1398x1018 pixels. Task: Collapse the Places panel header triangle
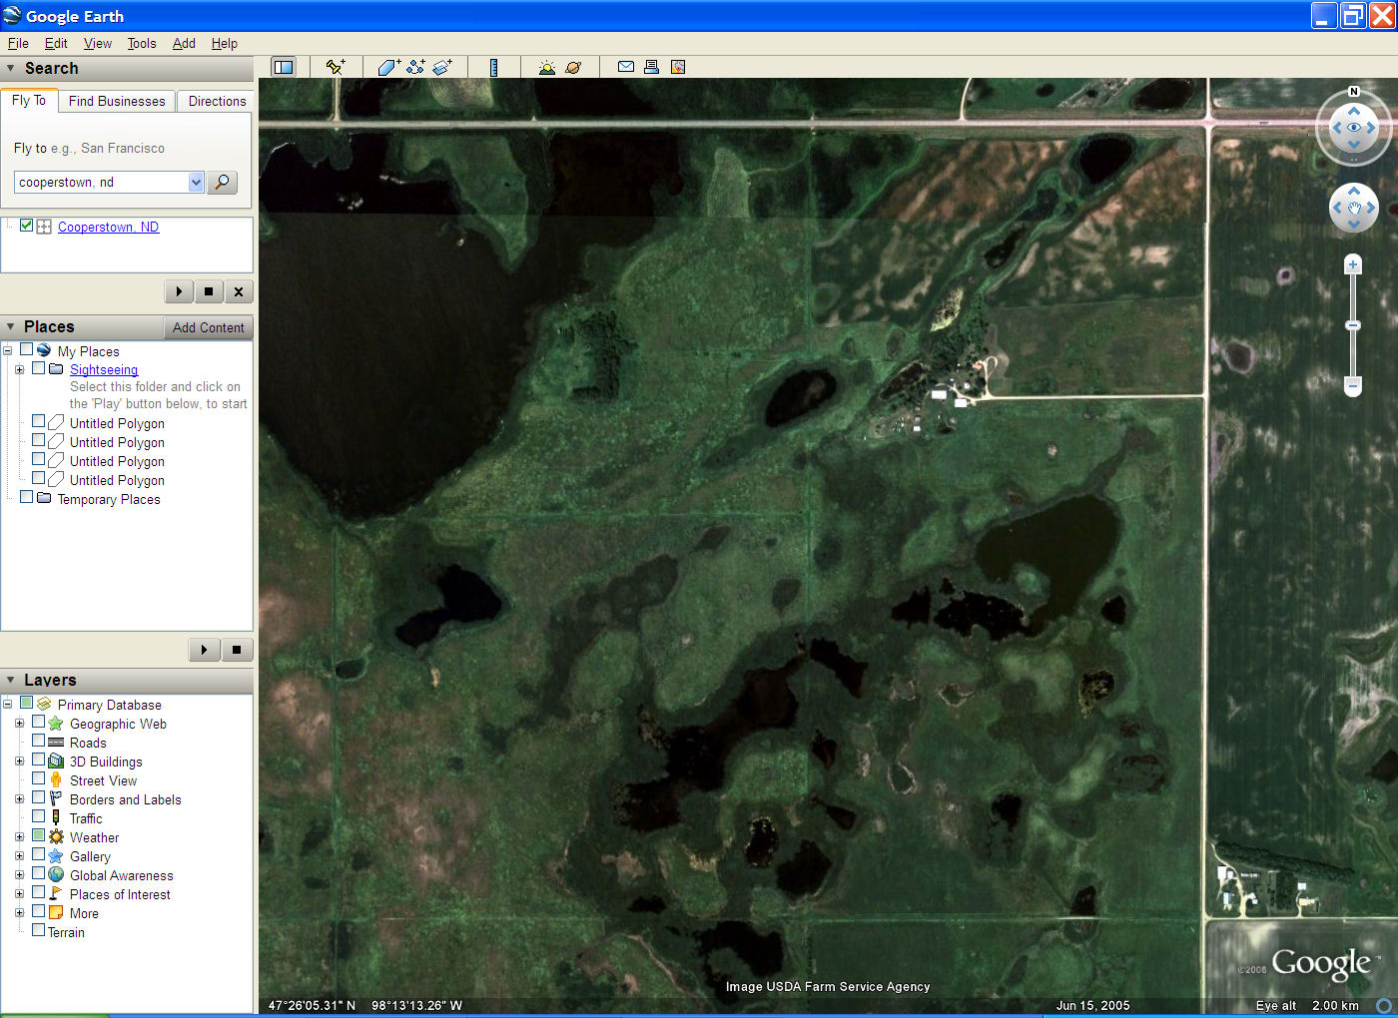(11, 326)
